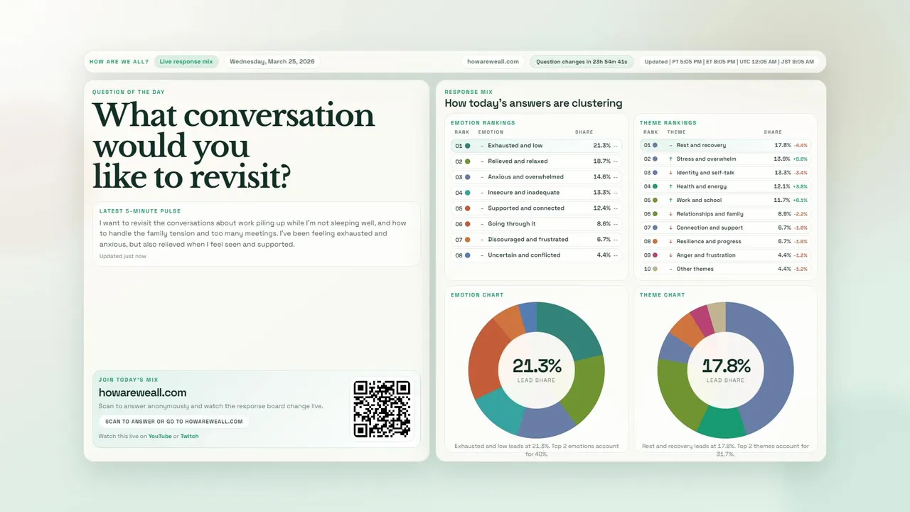The width and height of the screenshot is (910, 512).
Task: Click the 17.8% lead share in the theme chart
Action: (x=726, y=366)
